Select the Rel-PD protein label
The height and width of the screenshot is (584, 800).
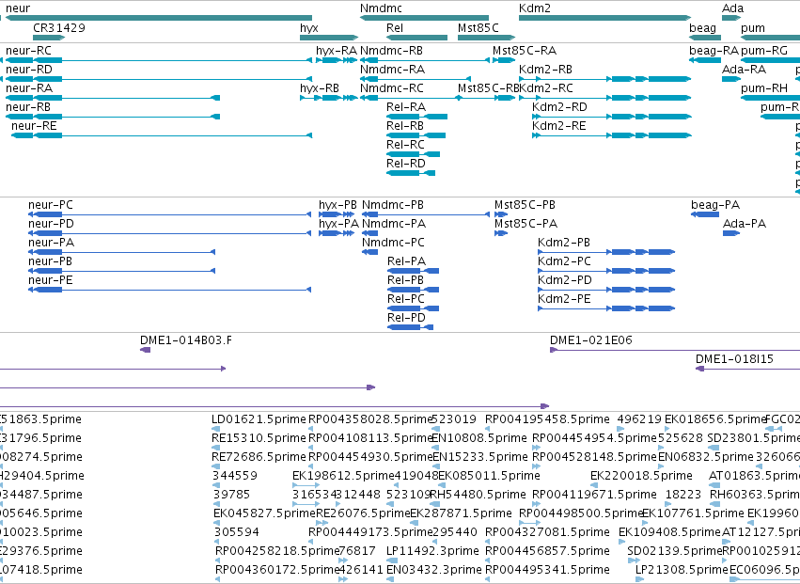[406, 318]
